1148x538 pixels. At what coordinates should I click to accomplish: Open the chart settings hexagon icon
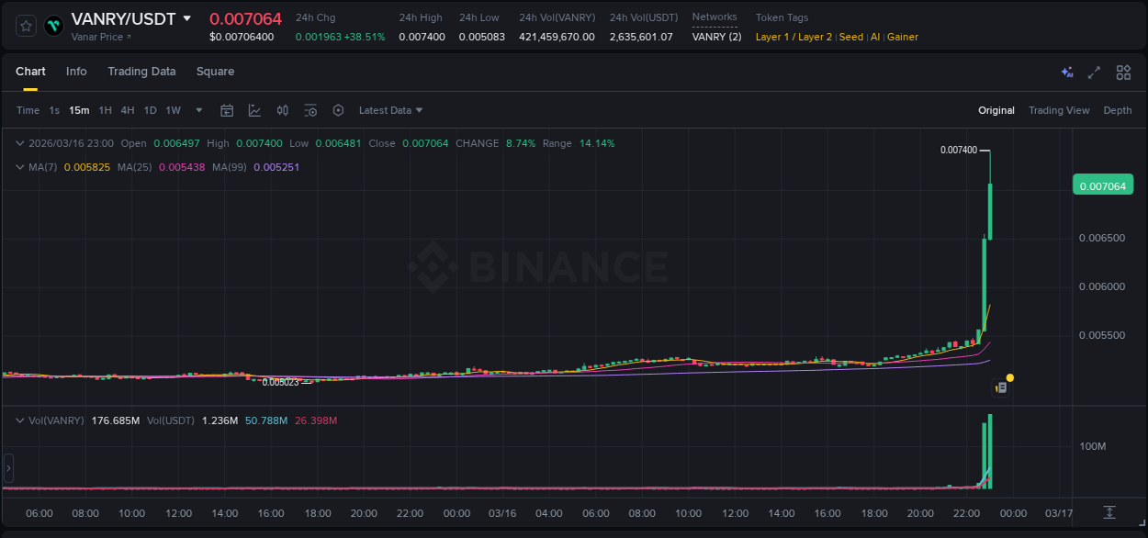pyautogui.click(x=338, y=110)
